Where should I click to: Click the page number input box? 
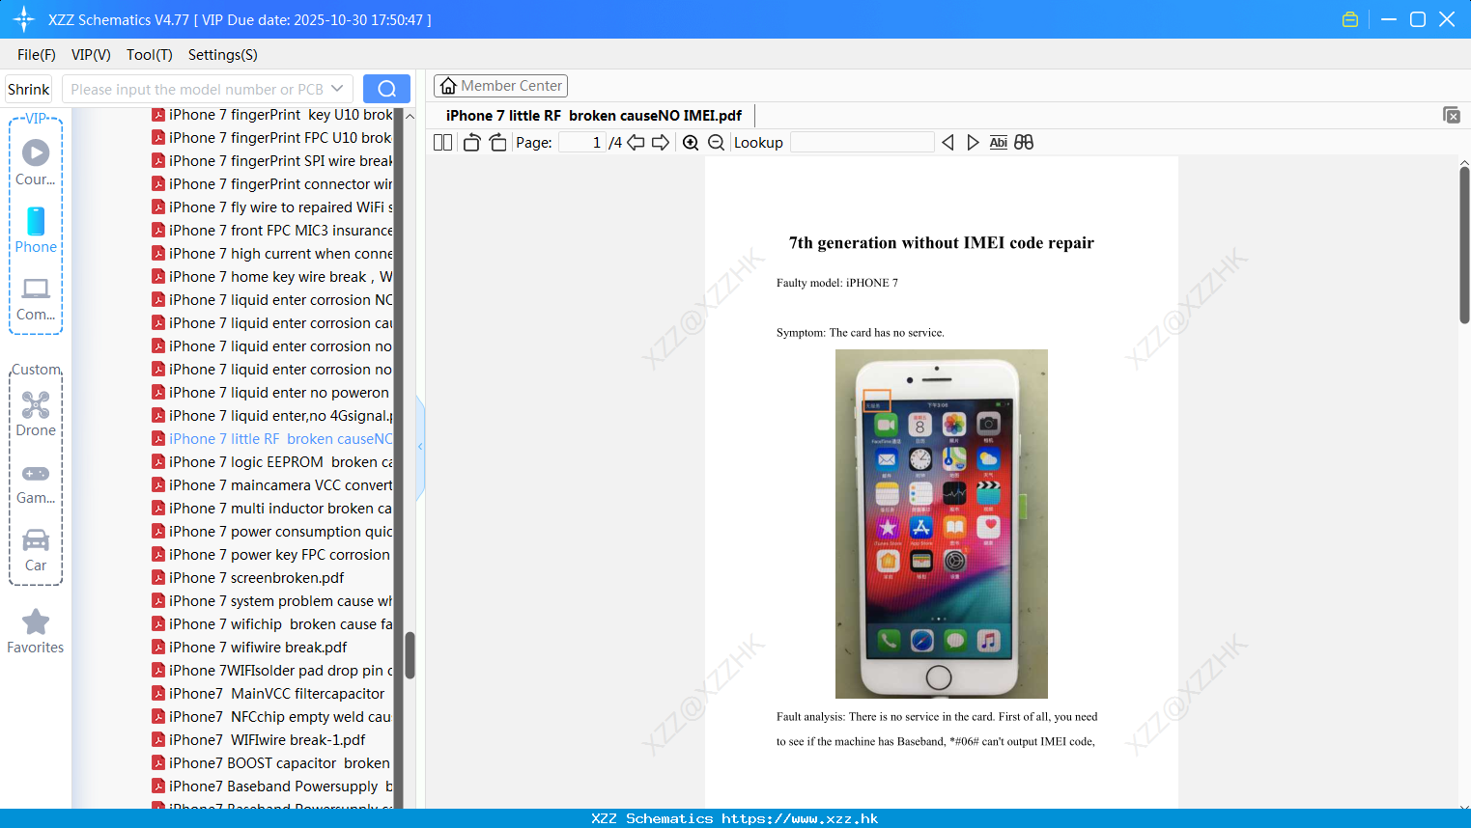582,143
